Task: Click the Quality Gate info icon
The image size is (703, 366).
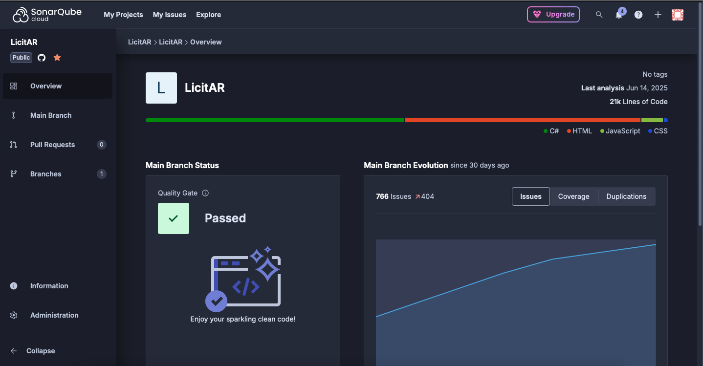Action: click(x=205, y=193)
